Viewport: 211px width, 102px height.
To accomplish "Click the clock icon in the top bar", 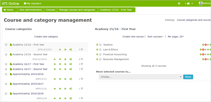I will 179,4.
